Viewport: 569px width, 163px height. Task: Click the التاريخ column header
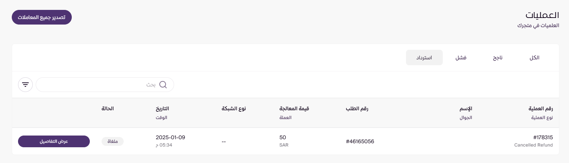point(162,109)
